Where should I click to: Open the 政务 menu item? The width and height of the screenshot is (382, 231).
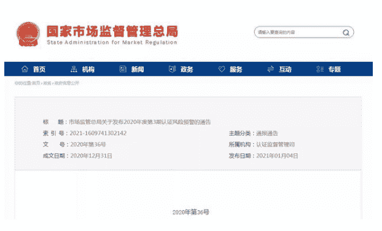(187, 69)
